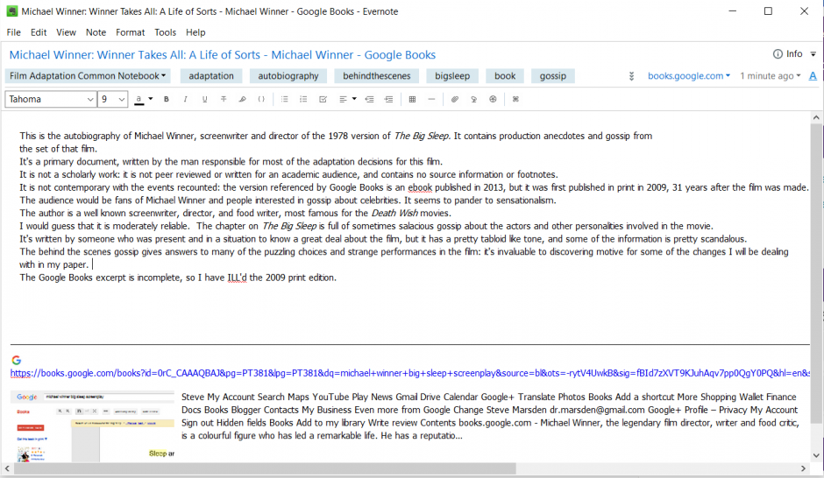824x478 pixels.
Task: Open the font size 9 dropdown
Action: click(112, 99)
